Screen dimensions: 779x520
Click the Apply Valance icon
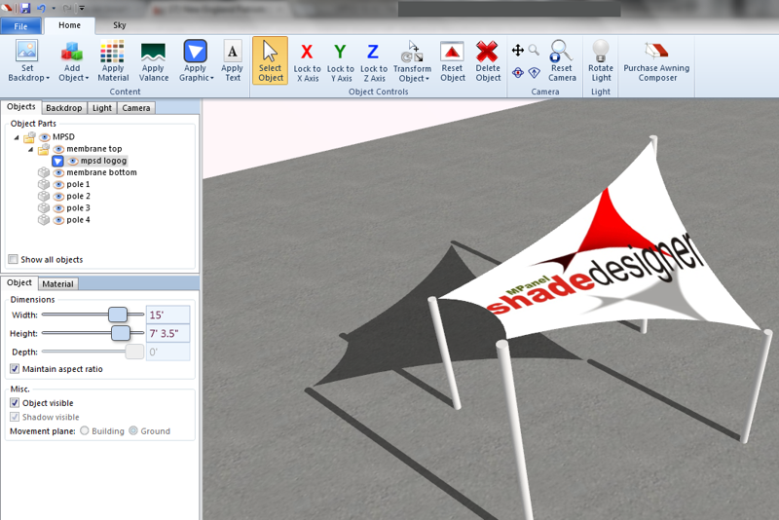[153, 52]
